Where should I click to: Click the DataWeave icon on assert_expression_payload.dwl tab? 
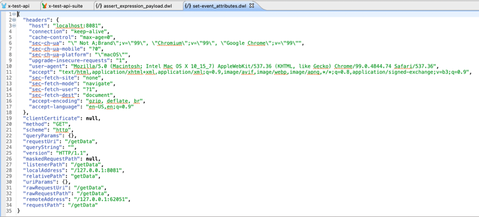(x=99, y=6)
